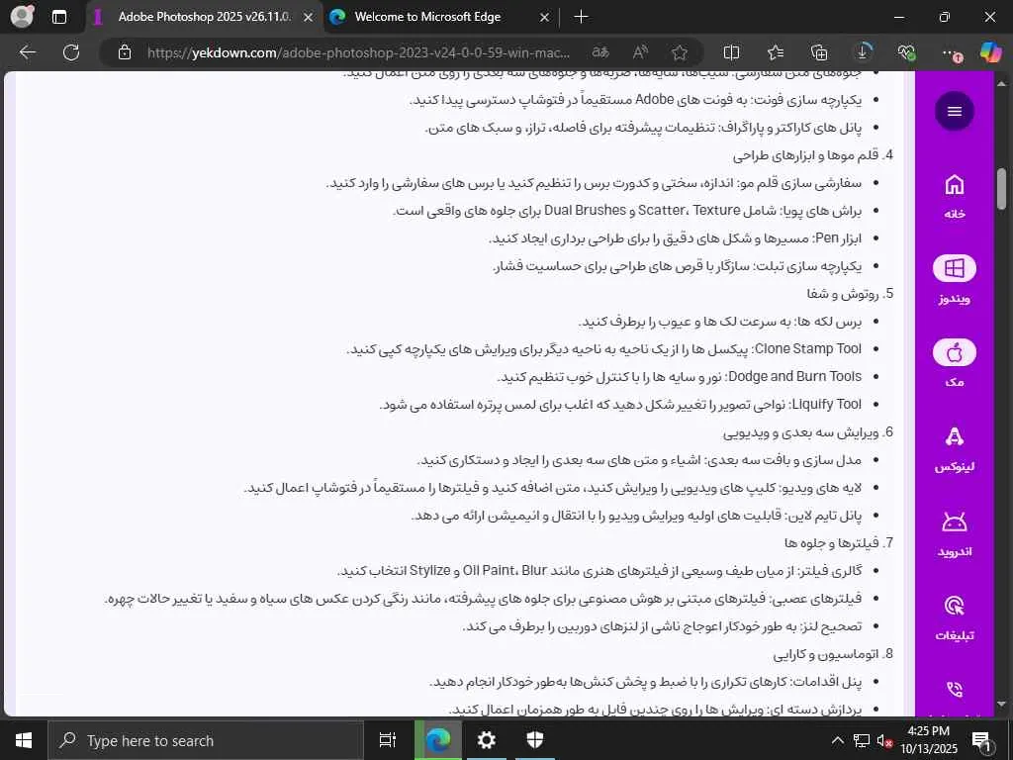Screen dimensions: 1013x760
Task: Switch to Adobe Photoshop 2025 tab
Action: click(x=204, y=17)
